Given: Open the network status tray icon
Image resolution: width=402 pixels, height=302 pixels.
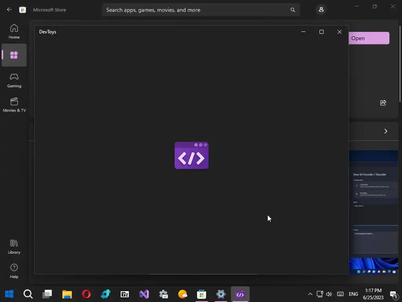Looking at the screenshot, I should click(x=320, y=294).
